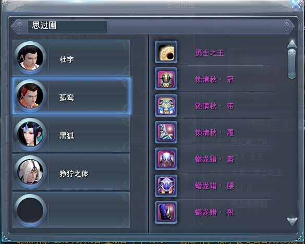Click the 锁清秋·带 belt item icon

click(x=166, y=106)
